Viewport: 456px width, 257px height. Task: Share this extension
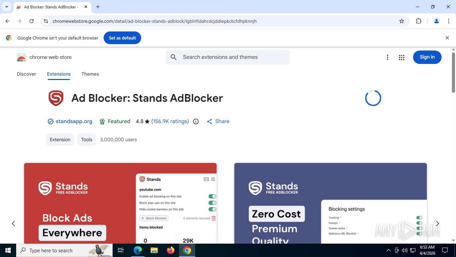click(218, 121)
